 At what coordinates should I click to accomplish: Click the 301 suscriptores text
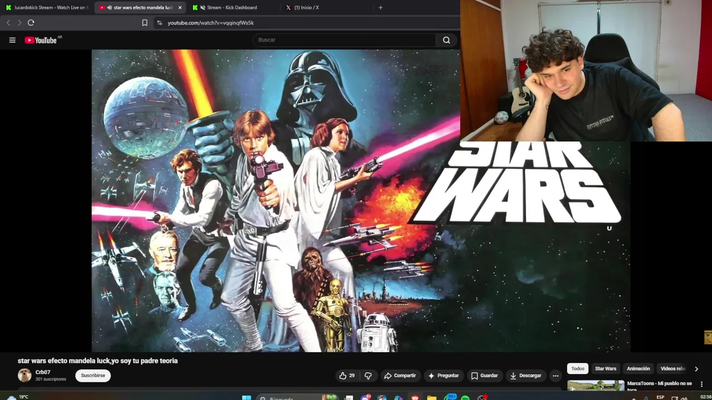tap(51, 379)
